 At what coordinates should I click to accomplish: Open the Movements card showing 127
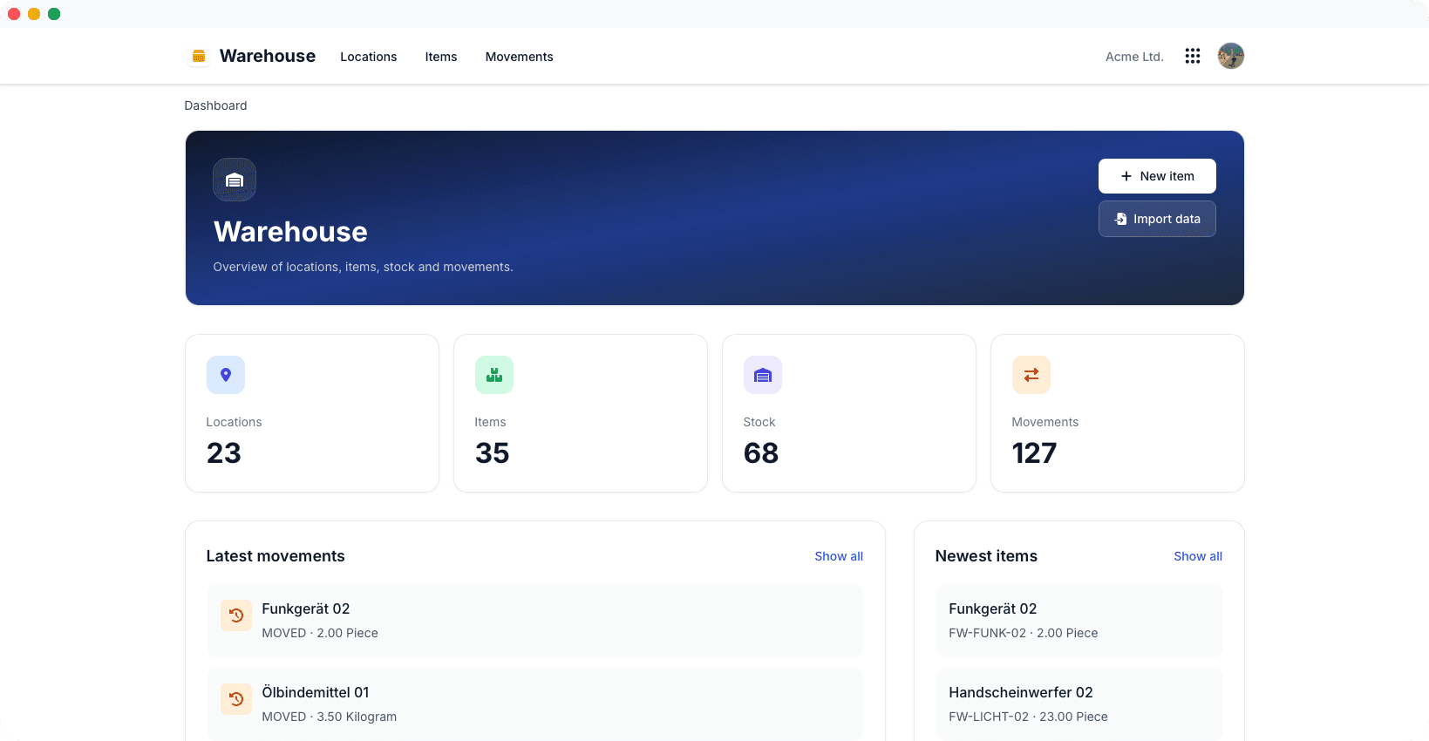pos(1118,413)
